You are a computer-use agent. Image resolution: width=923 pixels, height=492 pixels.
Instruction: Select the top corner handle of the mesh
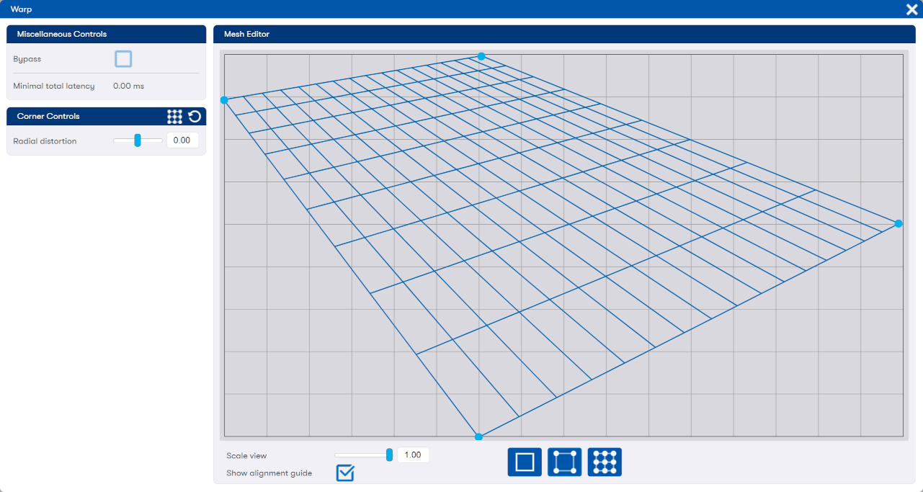481,56
